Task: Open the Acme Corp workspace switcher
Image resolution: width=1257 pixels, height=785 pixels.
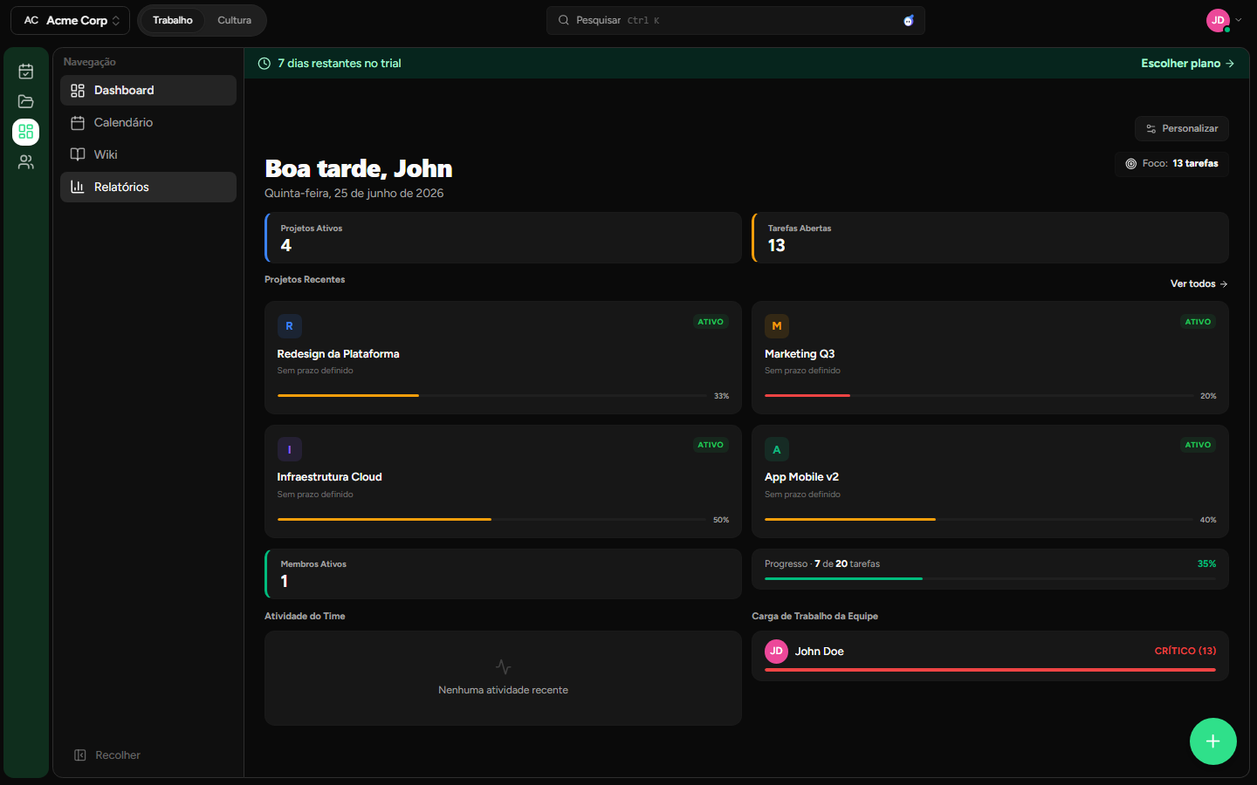Action: click(70, 20)
